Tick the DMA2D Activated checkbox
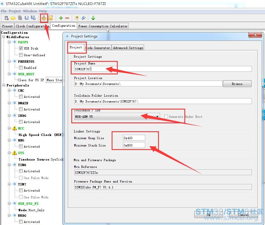The image size is (265, 225). (x=21, y=109)
